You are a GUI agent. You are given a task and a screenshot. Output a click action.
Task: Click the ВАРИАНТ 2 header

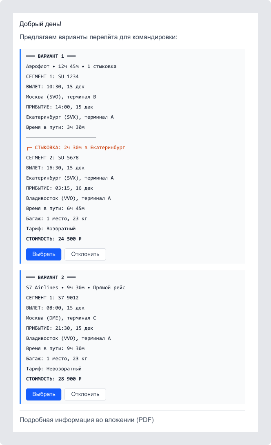click(51, 277)
